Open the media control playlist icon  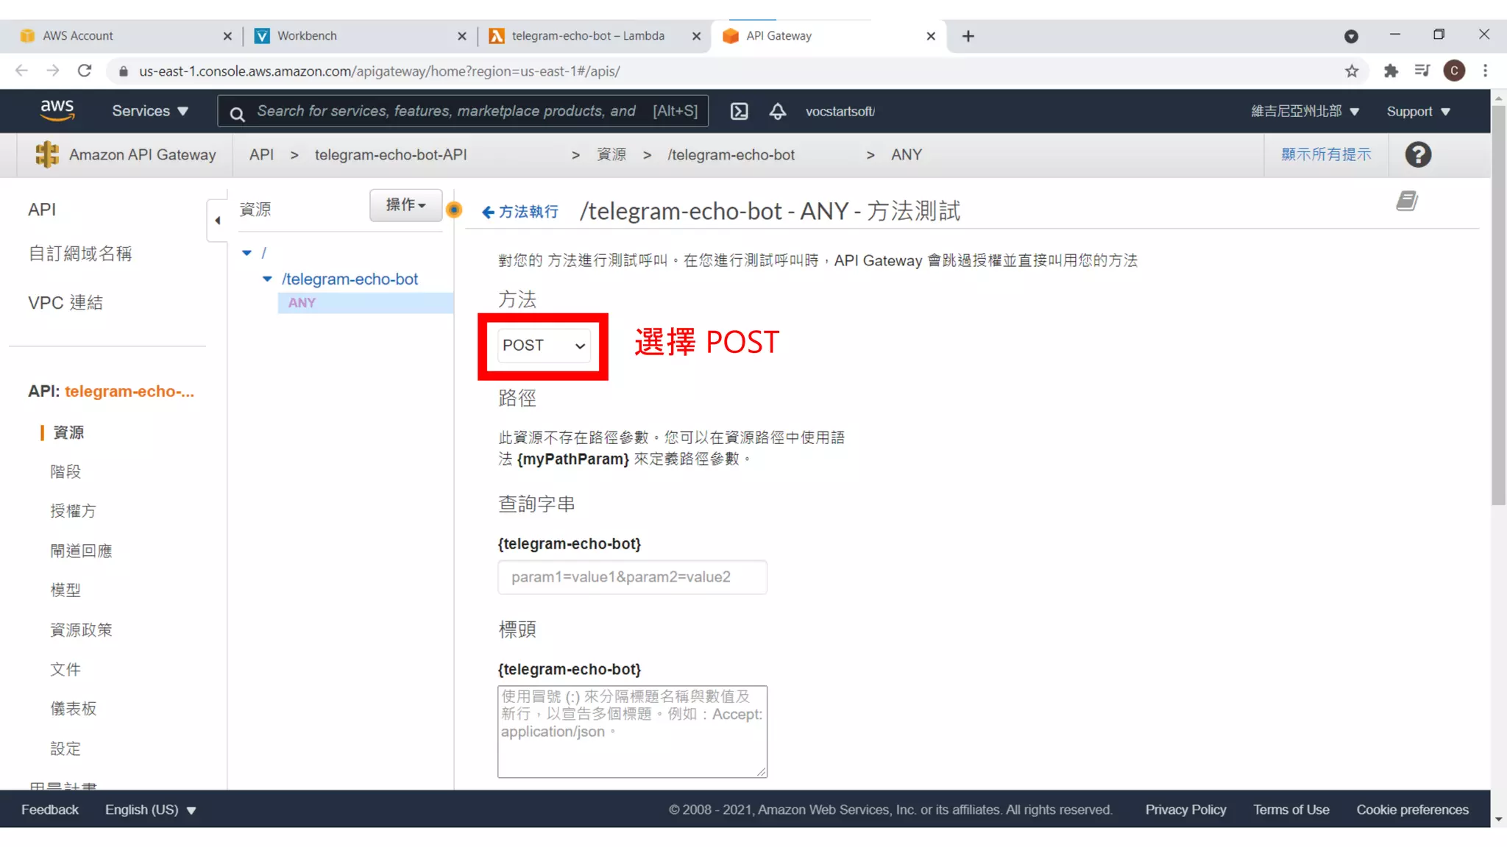(1422, 71)
